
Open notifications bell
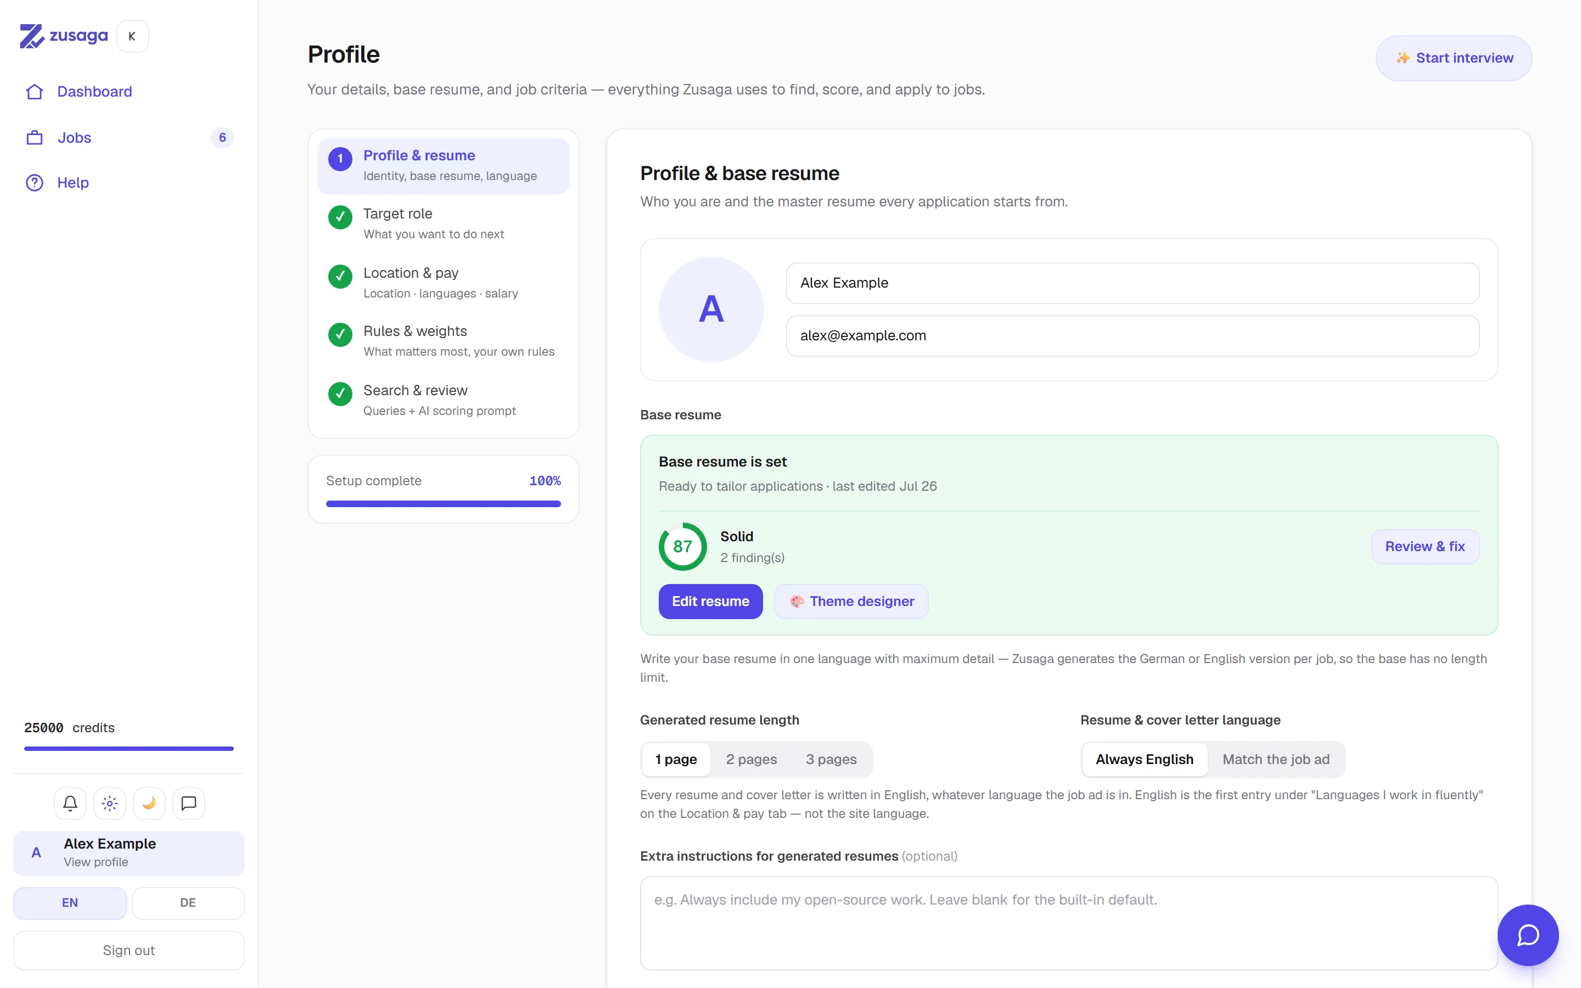(70, 803)
